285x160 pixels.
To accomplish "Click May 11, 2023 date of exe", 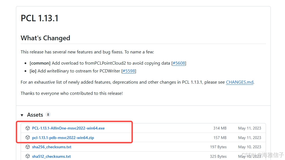I will point(250,128).
